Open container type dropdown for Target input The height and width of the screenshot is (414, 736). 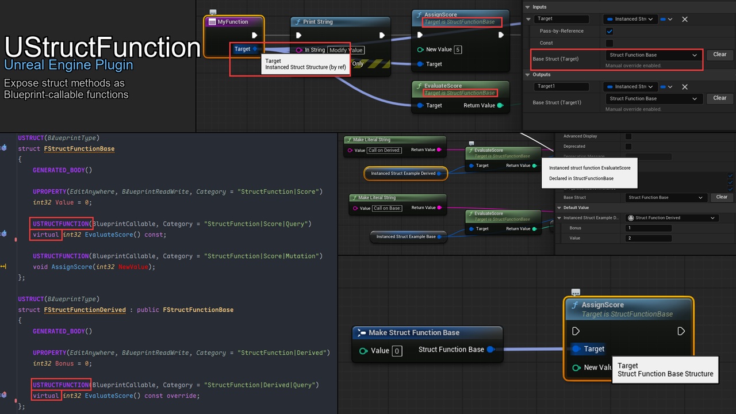click(x=666, y=19)
